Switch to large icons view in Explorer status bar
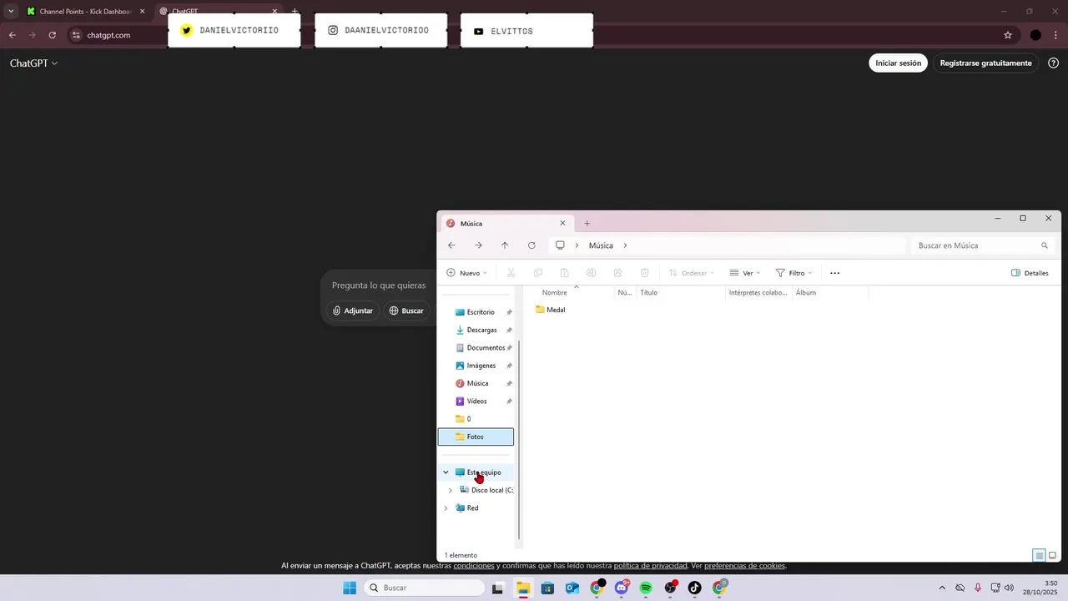This screenshot has width=1068, height=601. pos(1052,555)
